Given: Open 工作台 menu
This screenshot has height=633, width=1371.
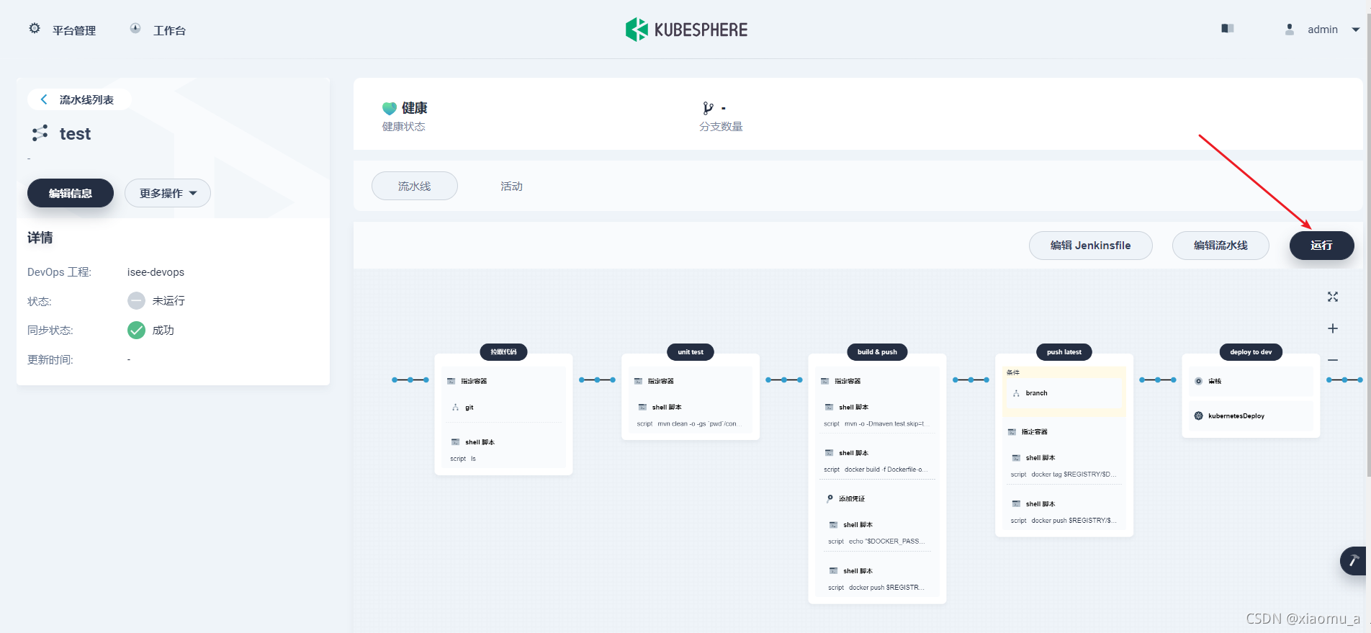Looking at the screenshot, I should [169, 30].
